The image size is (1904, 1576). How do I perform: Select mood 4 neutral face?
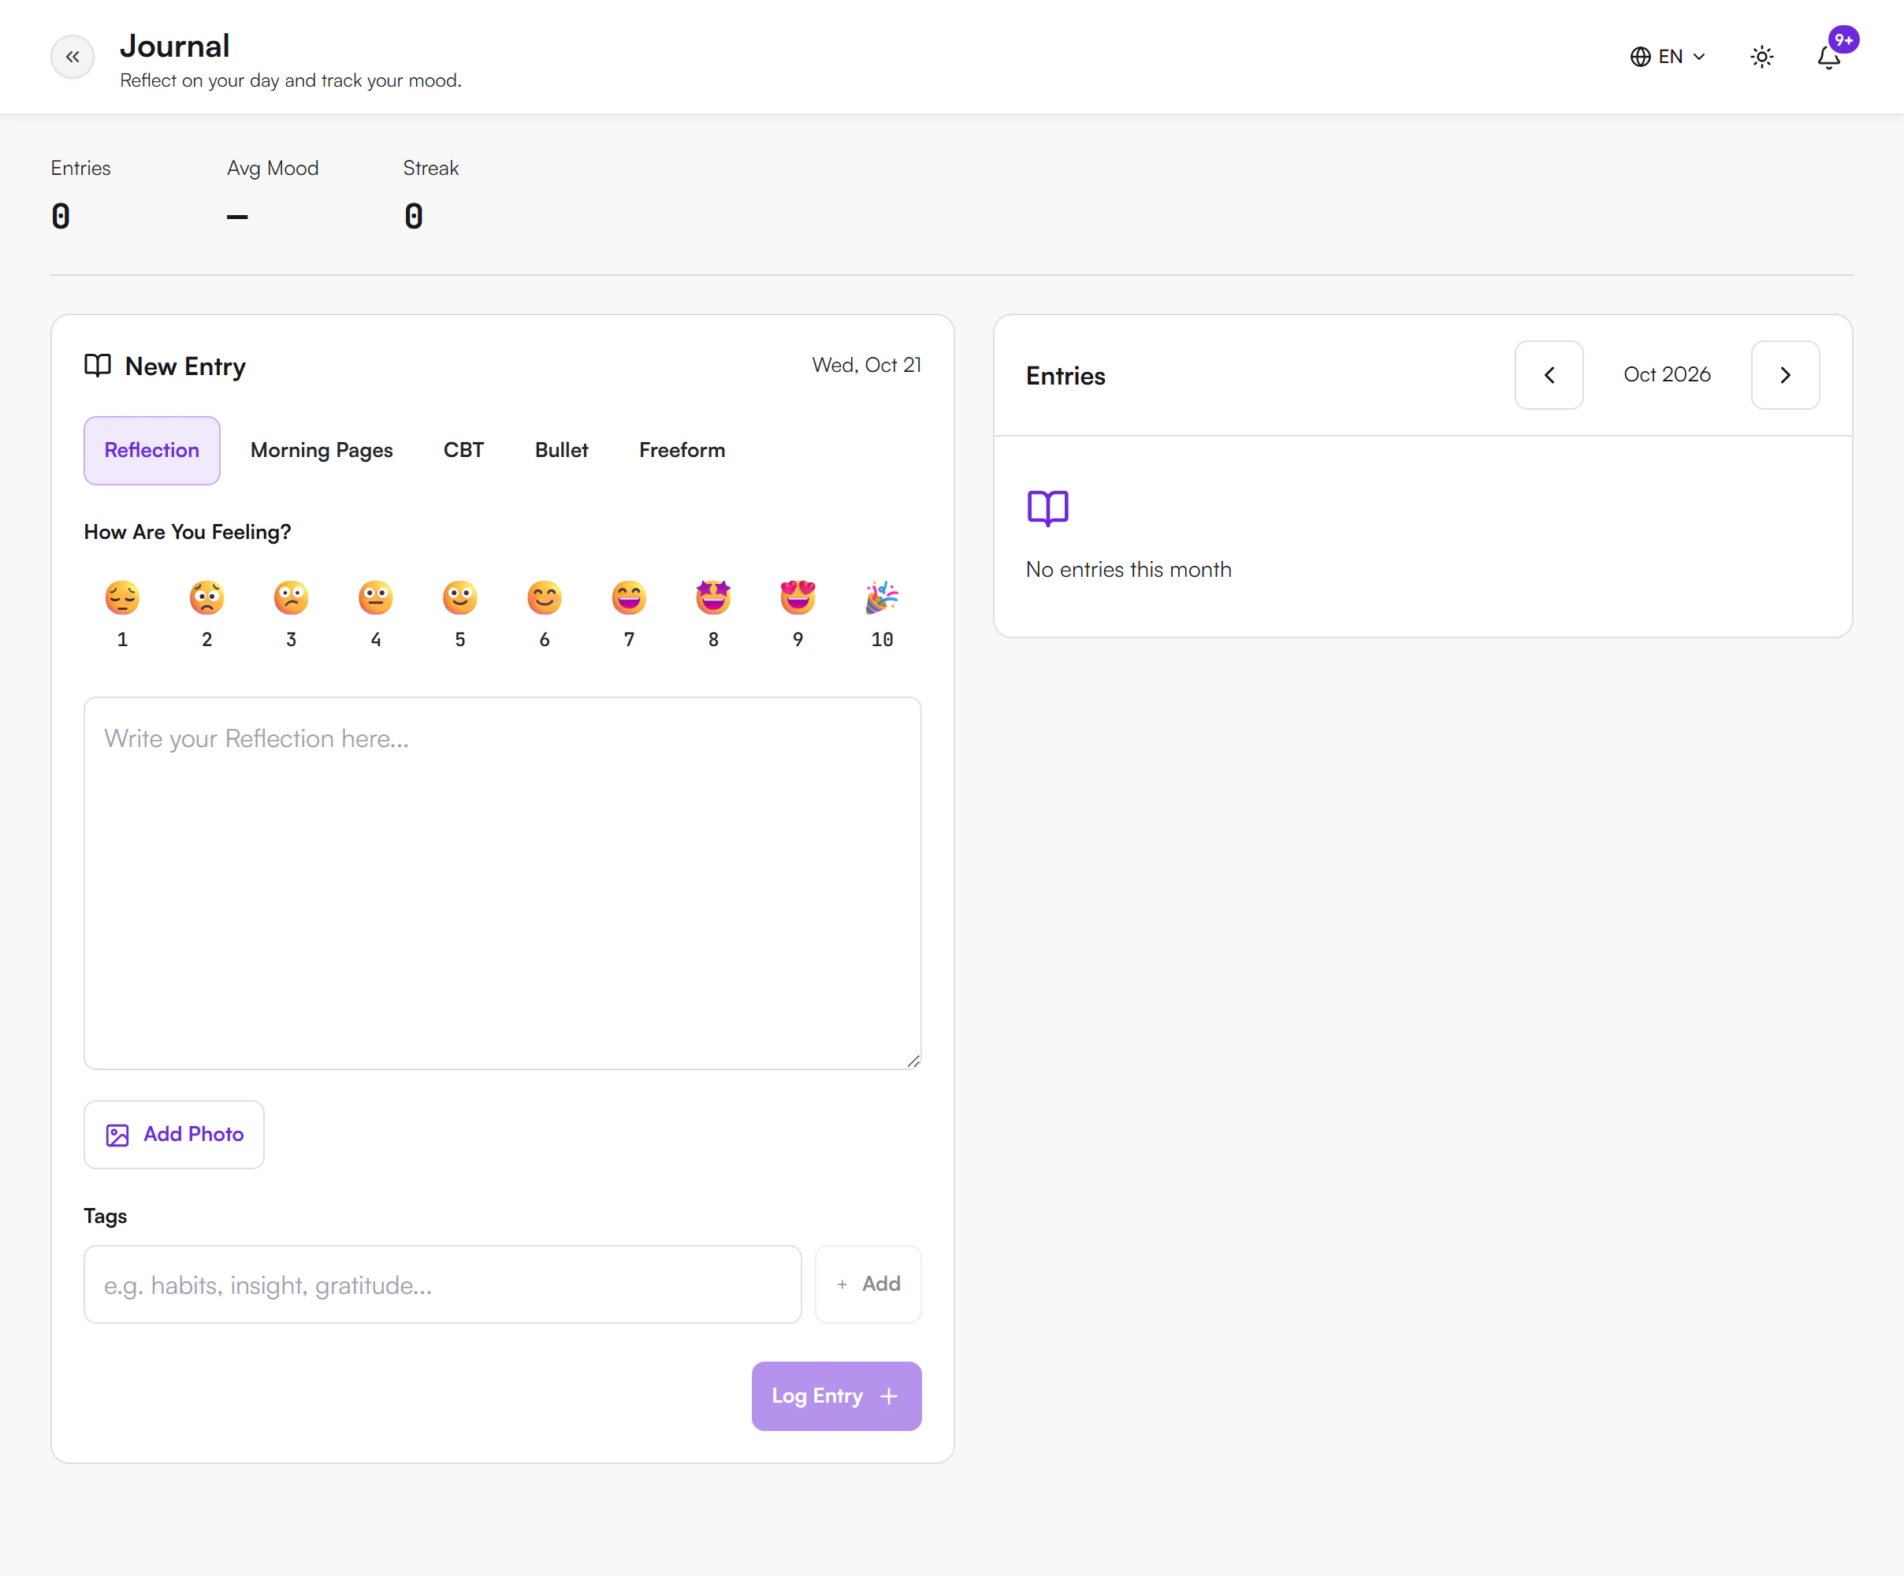[x=375, y=614]
